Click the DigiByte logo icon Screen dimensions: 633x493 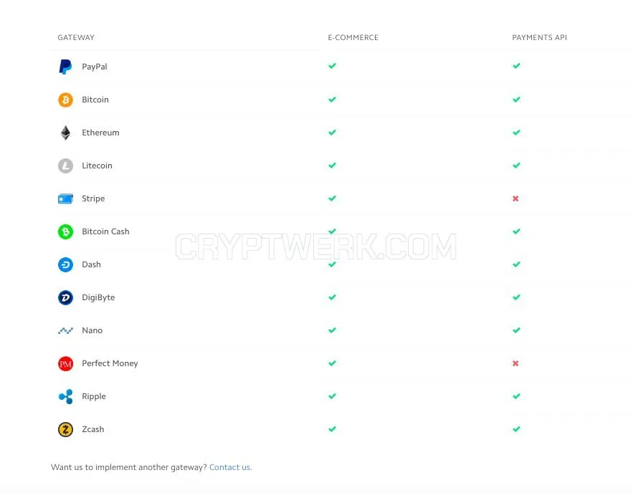pos(65,298)
